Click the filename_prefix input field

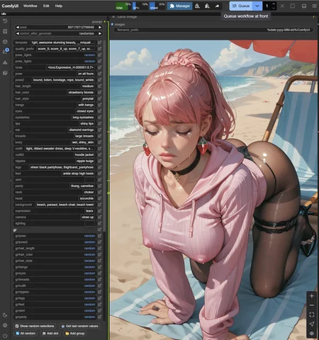[x=213, y=30]
